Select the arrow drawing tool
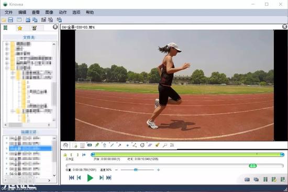The width and height of the screenshot is (288, 192). [119, 145]
